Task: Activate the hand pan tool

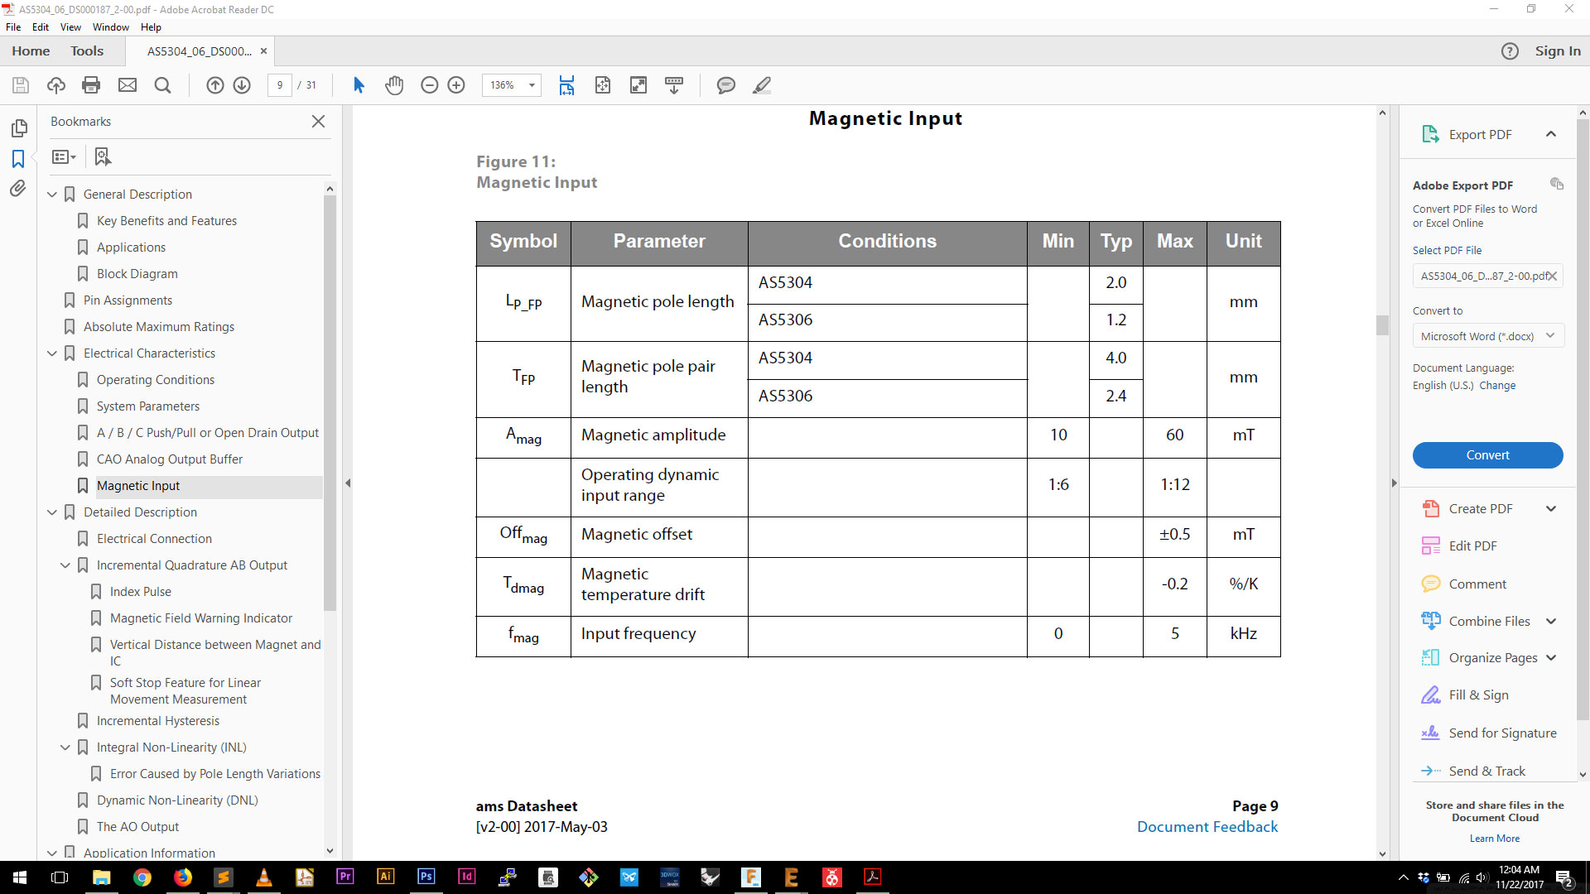Action: [394, 85]
